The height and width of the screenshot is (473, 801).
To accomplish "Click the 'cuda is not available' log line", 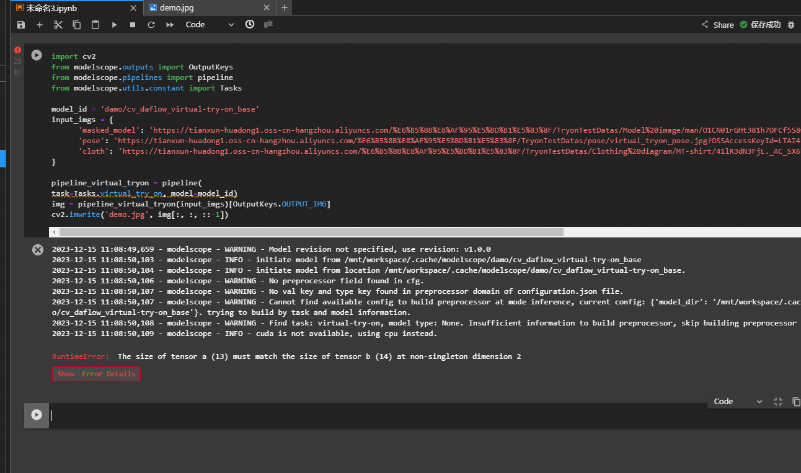I will 244,334.
